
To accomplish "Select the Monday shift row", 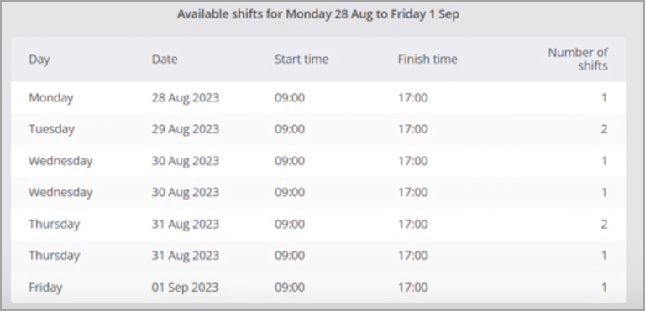I will pos(318,98).
